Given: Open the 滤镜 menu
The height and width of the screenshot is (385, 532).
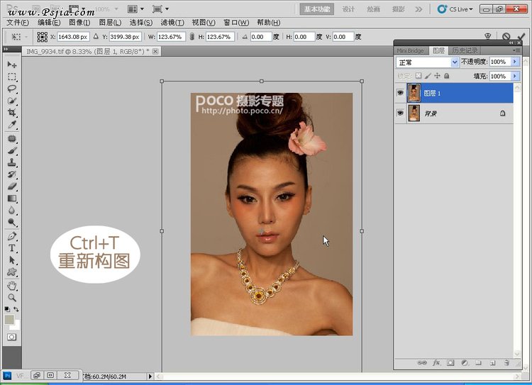Looking at the screenshot, I should coord(172,23).
